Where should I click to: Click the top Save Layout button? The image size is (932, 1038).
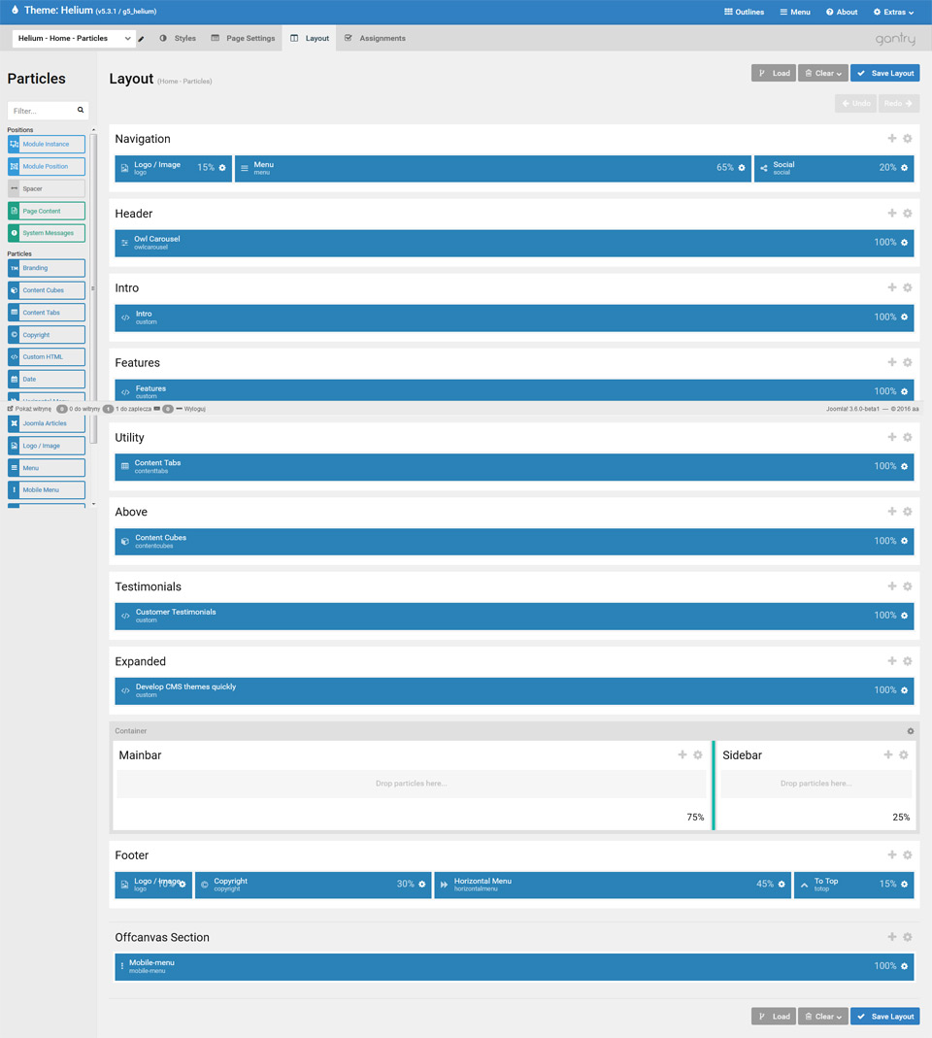tap(885, 74)
